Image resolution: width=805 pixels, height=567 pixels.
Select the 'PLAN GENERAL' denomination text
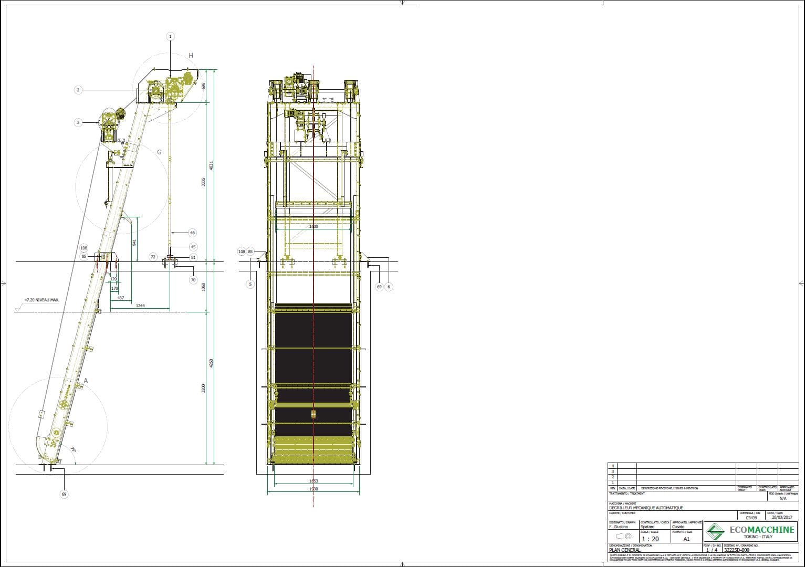pyautogui.click(x=625, y=550)
